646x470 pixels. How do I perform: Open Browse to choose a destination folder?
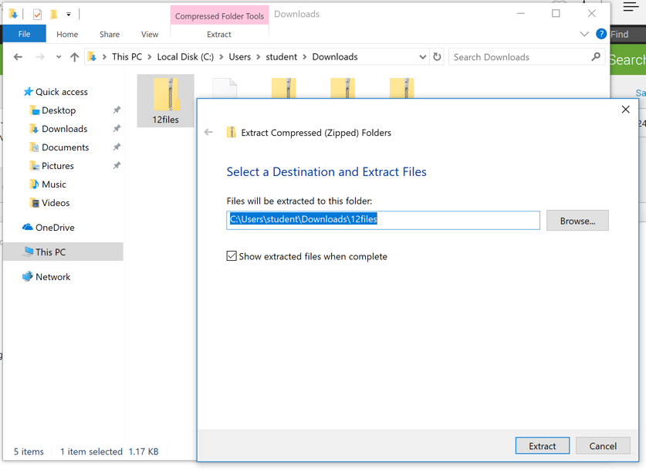pyautogui.click(x=577, y=221)
